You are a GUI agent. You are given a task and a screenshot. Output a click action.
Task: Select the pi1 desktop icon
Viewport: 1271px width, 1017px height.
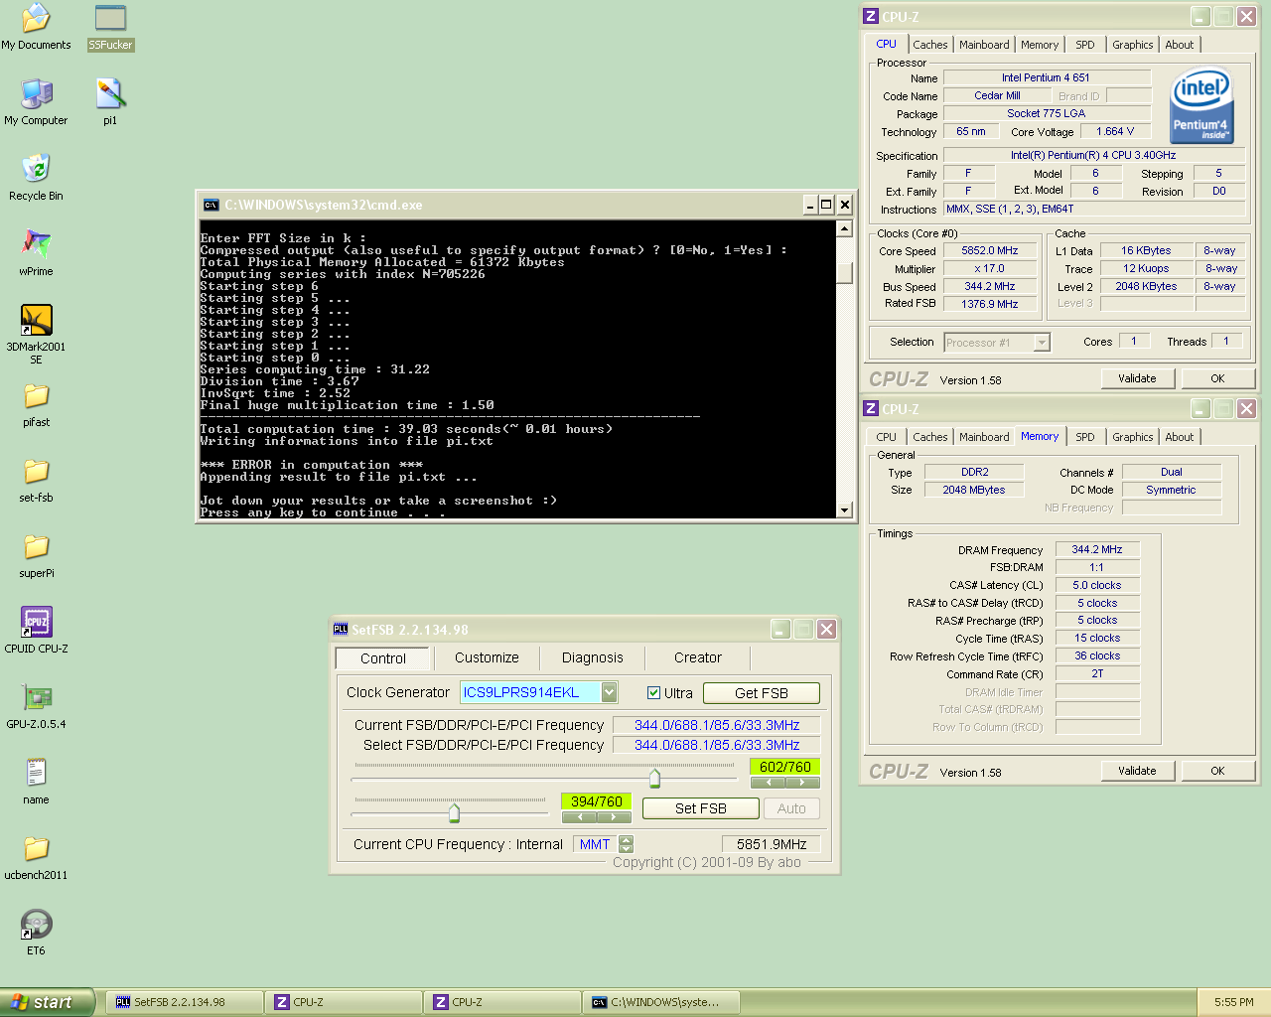click(x=110, y=101)
